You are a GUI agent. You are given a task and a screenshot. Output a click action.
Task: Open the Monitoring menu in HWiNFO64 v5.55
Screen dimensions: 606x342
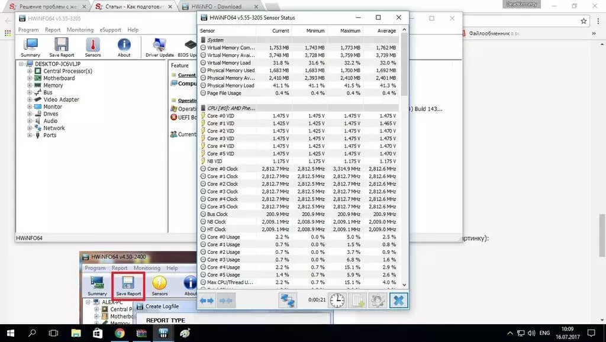[x=80, y=30]
